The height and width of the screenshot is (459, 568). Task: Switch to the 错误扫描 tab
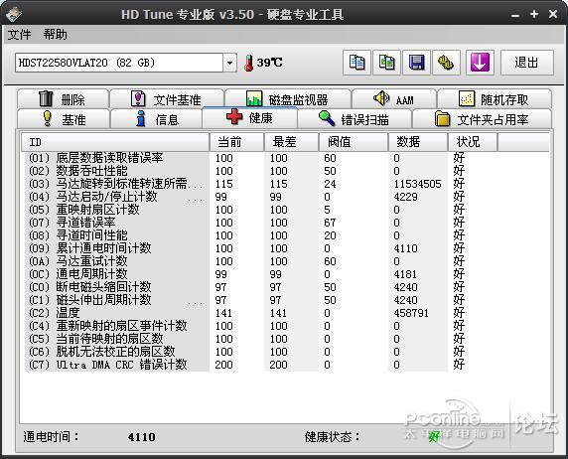coord(355,119)
